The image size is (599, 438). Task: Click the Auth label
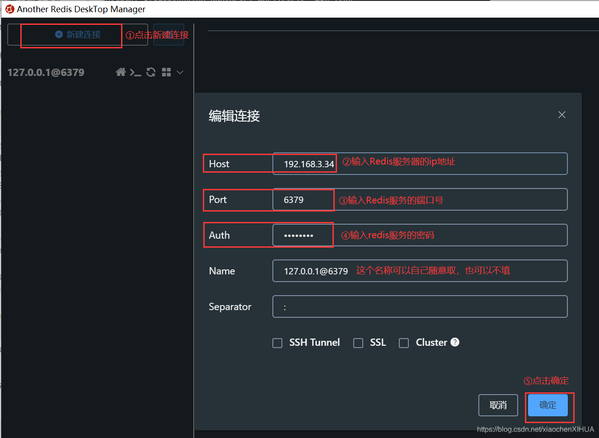click(x=220, y=235)
